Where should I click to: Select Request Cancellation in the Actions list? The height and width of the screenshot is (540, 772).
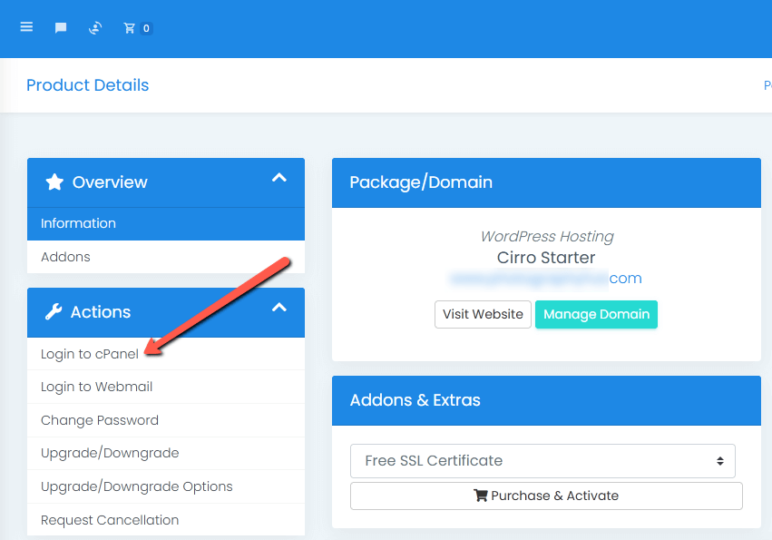(109, 519)
